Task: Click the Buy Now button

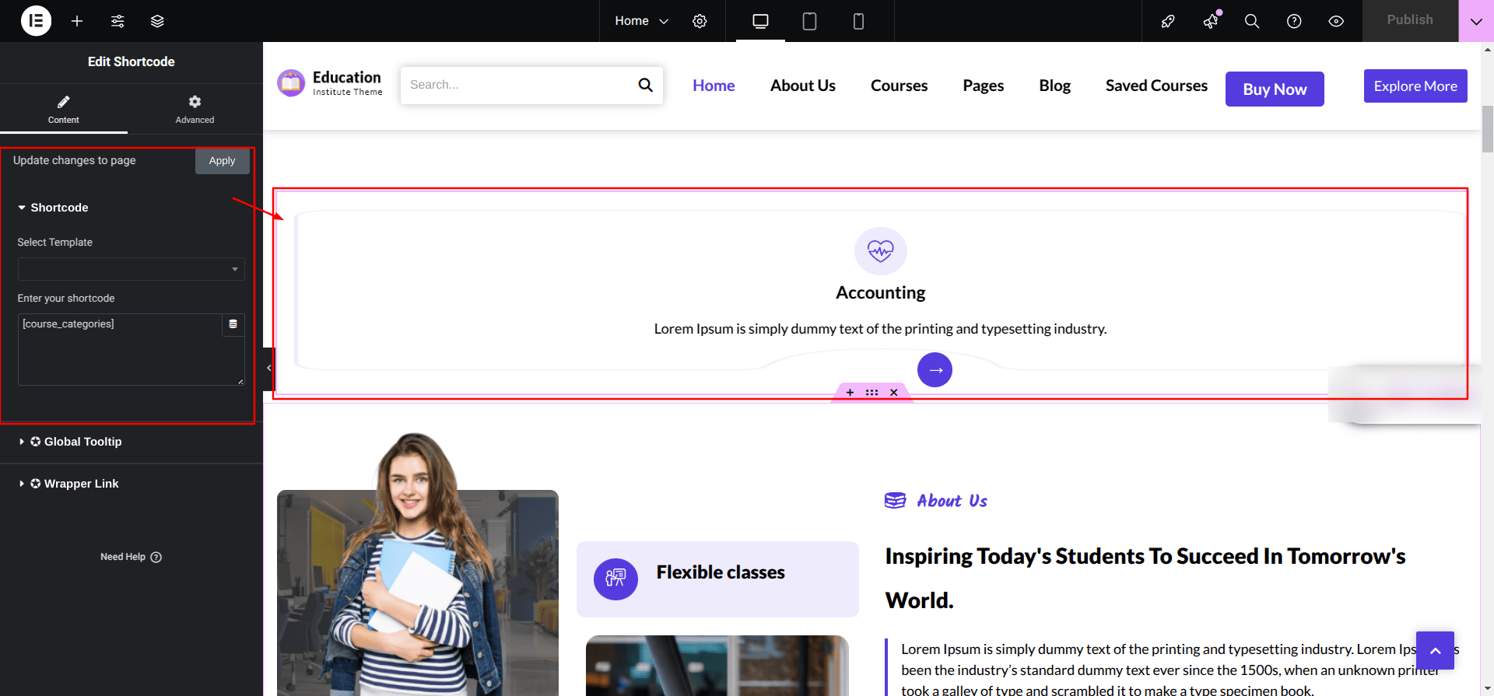Action: (1275, 89)
